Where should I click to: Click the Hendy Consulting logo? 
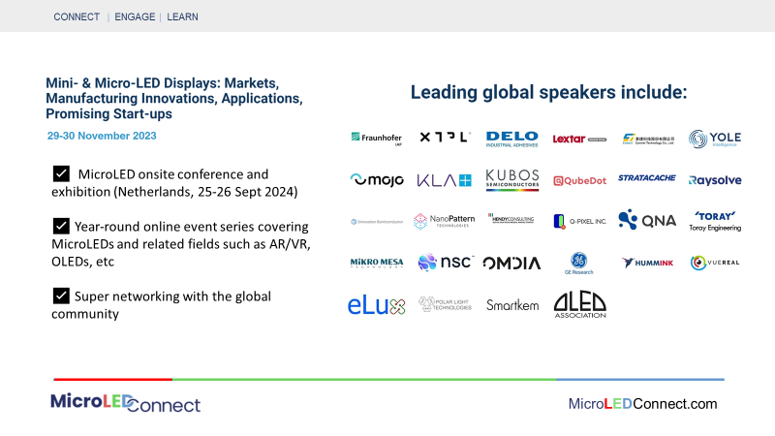[511, 219]
